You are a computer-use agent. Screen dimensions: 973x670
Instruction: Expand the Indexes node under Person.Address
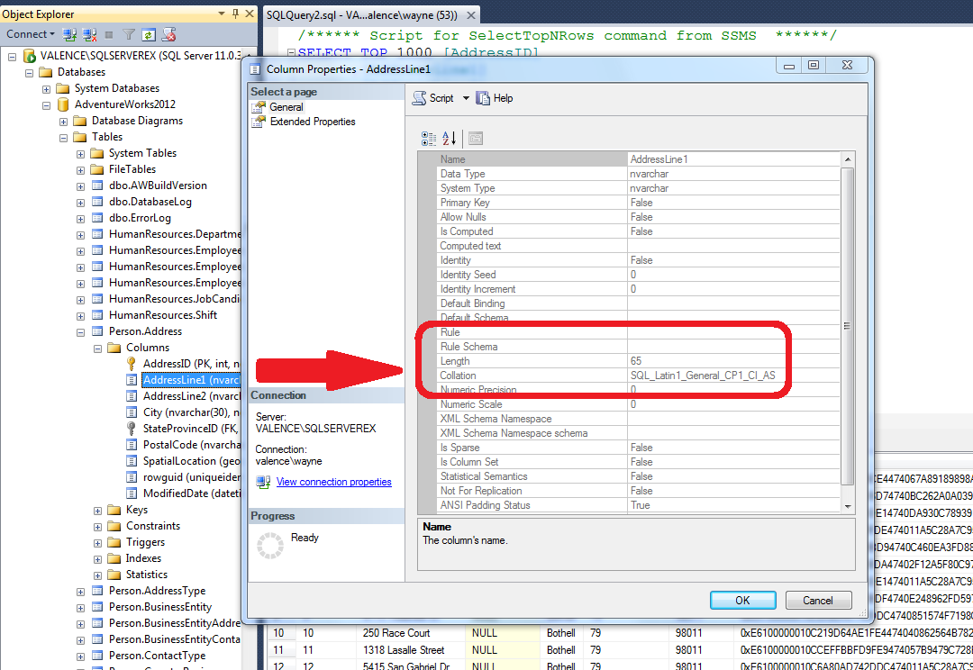(x=96, y=557)
